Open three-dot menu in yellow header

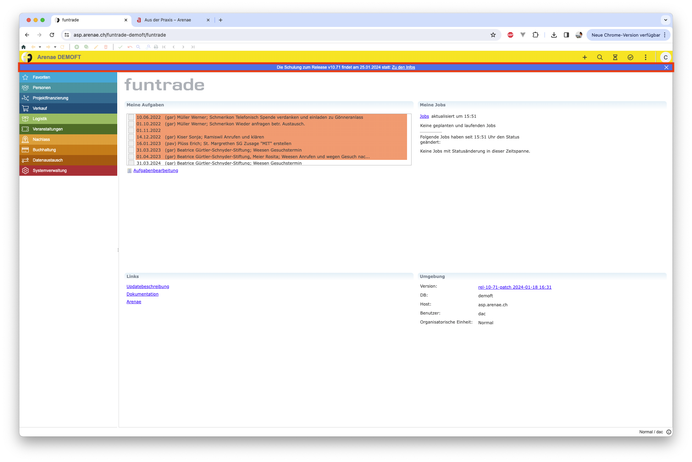tap(646, 57)
